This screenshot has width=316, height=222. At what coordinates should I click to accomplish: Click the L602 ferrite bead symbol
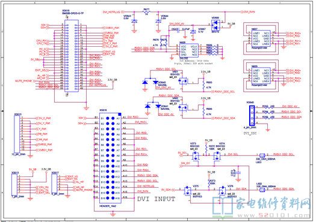pyautogui.click(x=262, y=189)
